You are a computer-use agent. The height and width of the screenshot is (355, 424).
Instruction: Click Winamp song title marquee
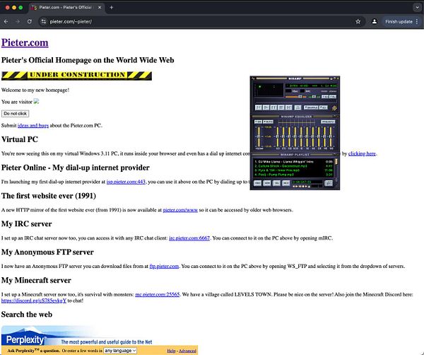[x=311, y=86]
